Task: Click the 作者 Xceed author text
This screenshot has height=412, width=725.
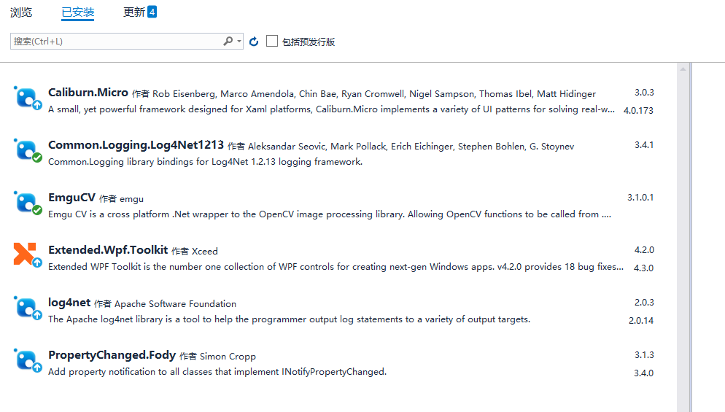Action: (x=195, y=251)
